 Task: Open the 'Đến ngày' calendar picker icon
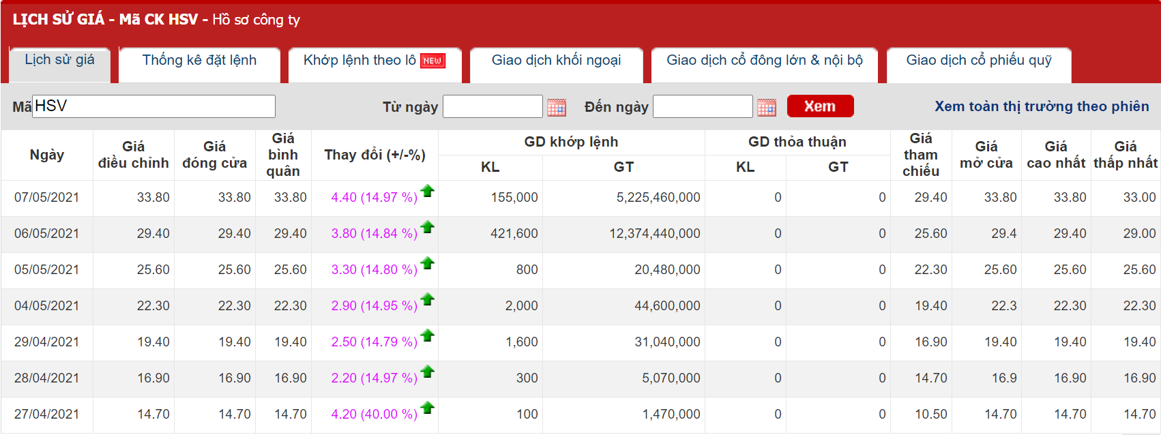[767, 107]
